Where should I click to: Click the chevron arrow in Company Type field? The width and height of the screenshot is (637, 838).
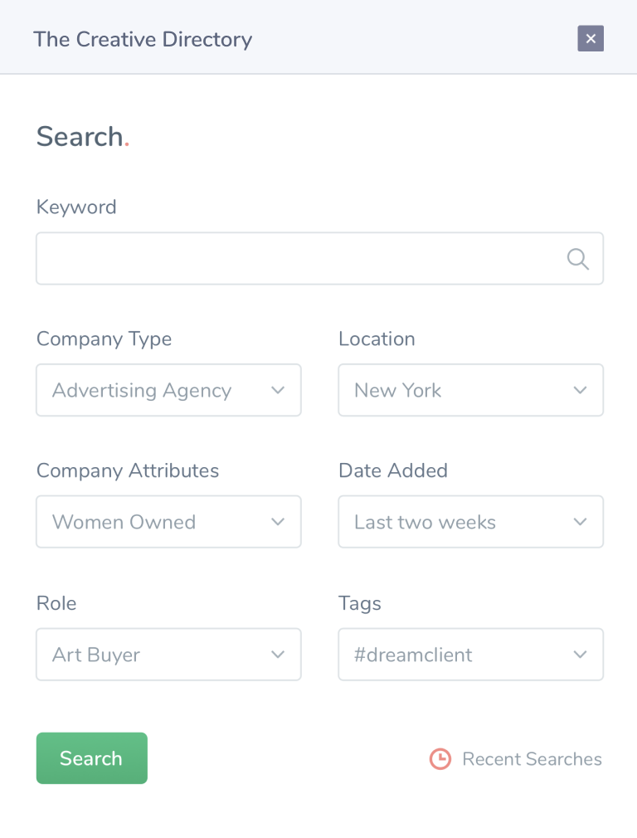(278, 390)
